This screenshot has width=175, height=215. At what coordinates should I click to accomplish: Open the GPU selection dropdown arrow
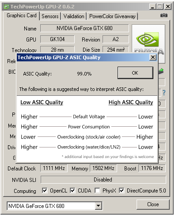click(98, 206)
